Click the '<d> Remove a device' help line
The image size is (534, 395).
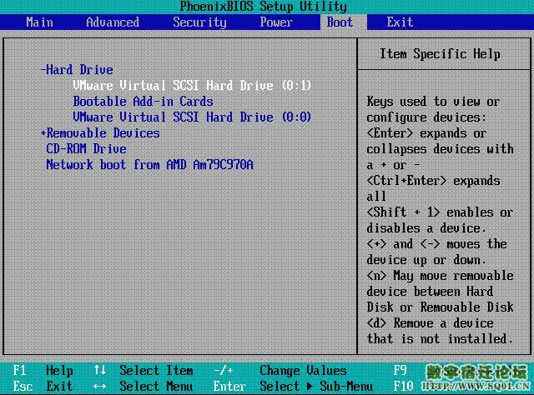[431, 322]
